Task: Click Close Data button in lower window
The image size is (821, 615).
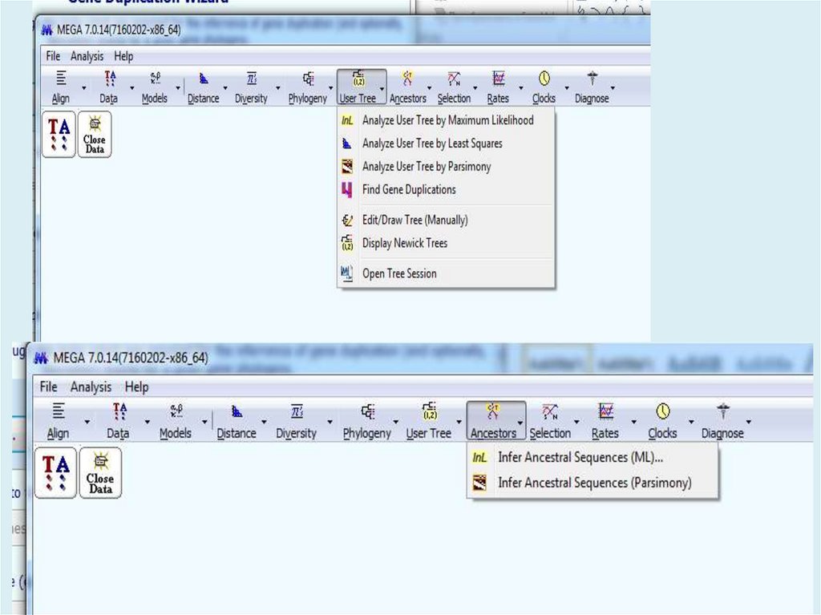Action: 100,472
